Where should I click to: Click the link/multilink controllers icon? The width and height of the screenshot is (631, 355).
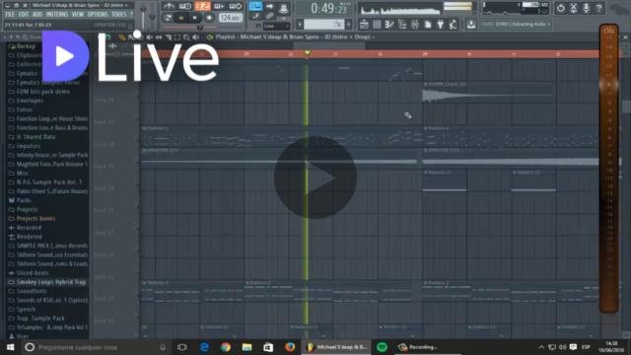coord(269,17)
